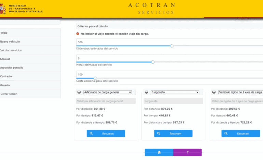
Task: Go to Inicio in the sidebar
Action: pos(30,33)
